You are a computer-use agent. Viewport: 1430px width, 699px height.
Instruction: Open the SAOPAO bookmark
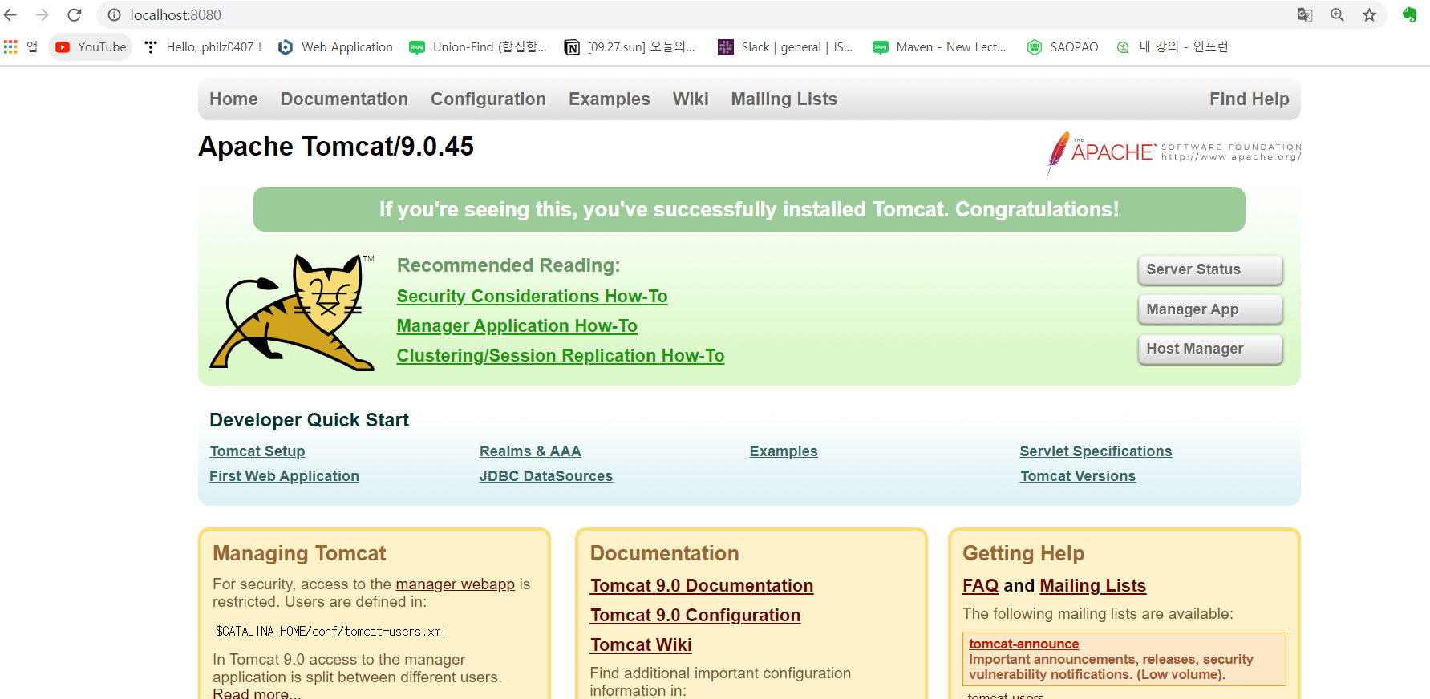pos(1063,47)
